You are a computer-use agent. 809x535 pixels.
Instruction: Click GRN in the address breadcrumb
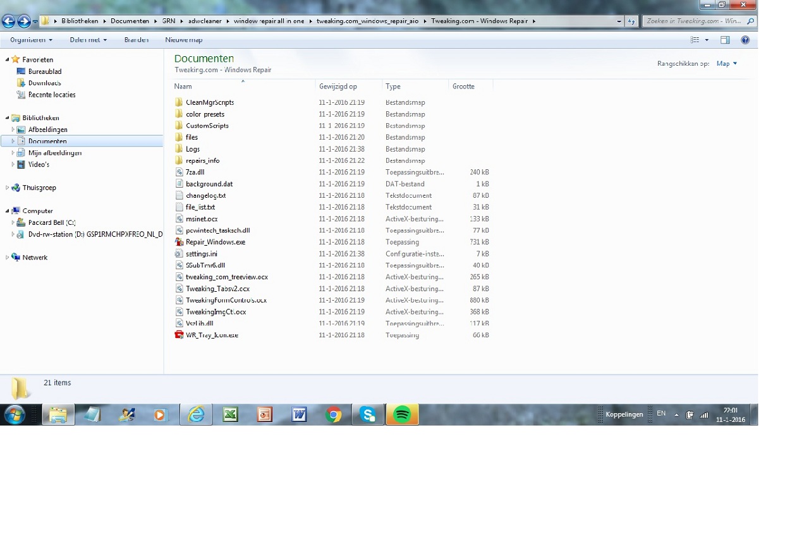[168, 21]
